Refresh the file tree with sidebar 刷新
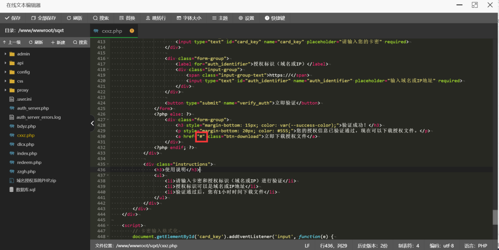The height and width of the screenshot is (250, 499). click(36, 42)
